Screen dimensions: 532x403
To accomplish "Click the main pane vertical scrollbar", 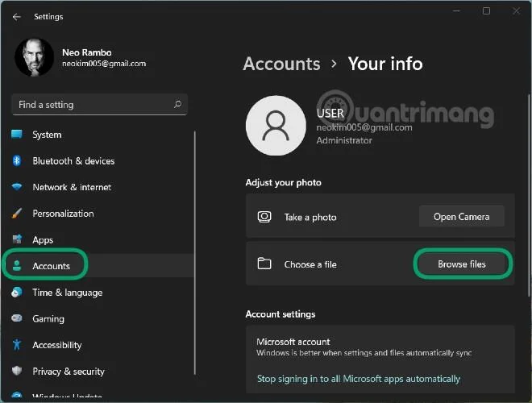I will (x=529, y=195).
